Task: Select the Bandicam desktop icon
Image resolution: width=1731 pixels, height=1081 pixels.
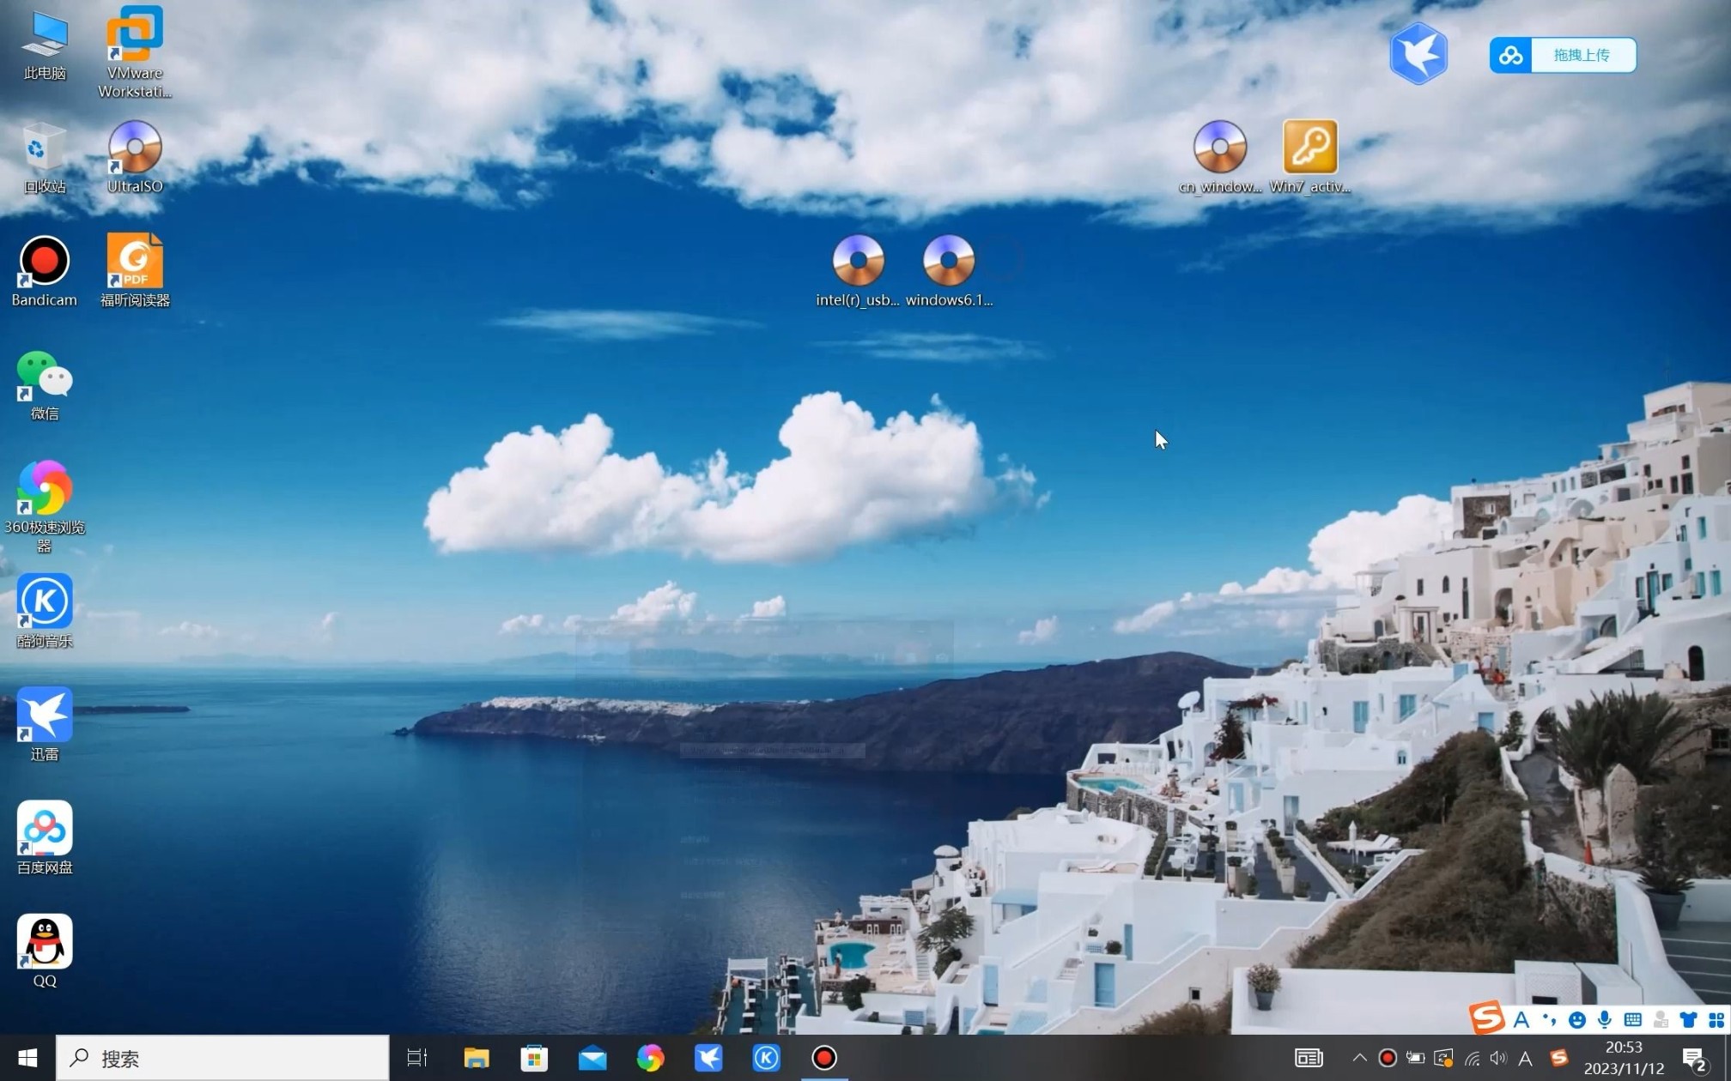Action: [44, 262]
